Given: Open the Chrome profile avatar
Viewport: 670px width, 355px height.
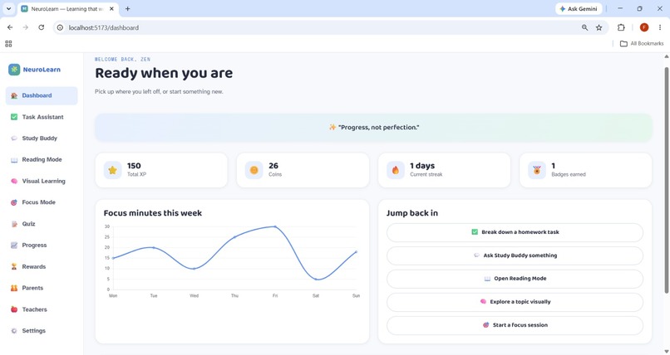Looking at the screenshot, I should pyautogui.click(x=644, y=27).
